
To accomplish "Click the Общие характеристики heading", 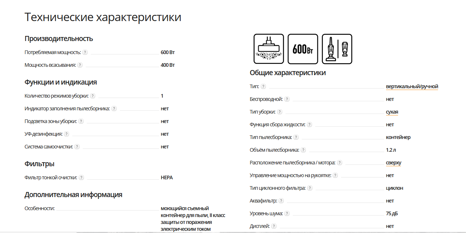I will click(288, 73).
